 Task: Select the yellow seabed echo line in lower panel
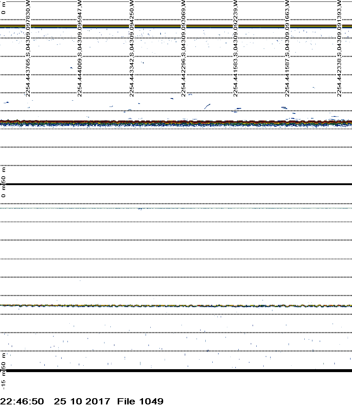(x=176, y=305)
